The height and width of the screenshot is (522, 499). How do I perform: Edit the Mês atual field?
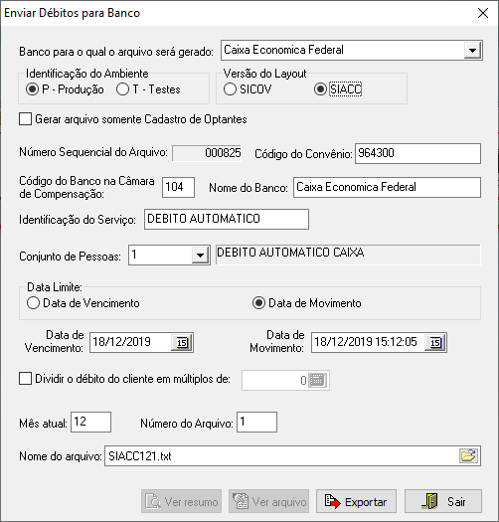pyautogui.click(x=90, y=423)
